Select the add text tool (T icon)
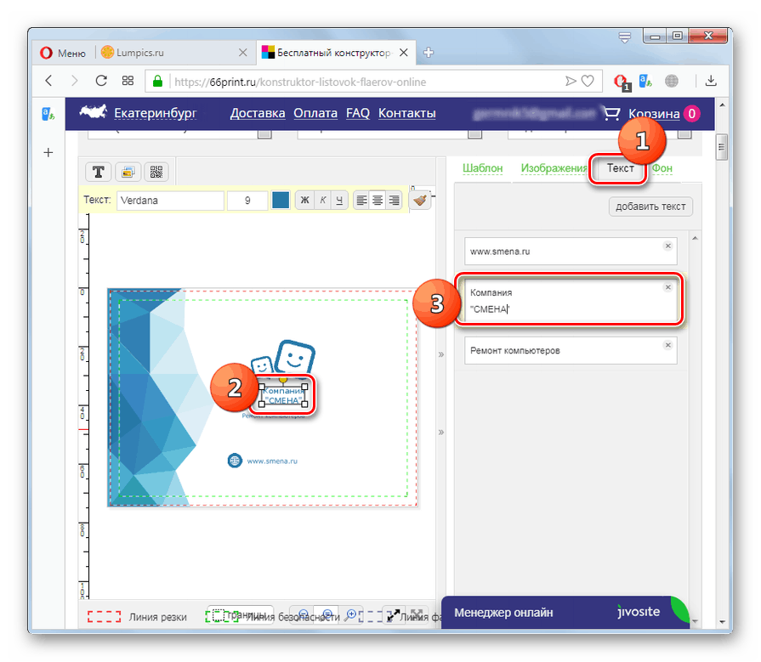Image resolution: width=761 pixels, height=662 pixels. coord(99,172)
